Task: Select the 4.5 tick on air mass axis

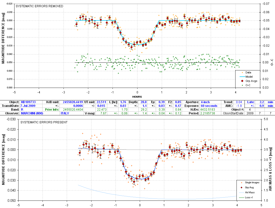Action: [x=266, y=129]
